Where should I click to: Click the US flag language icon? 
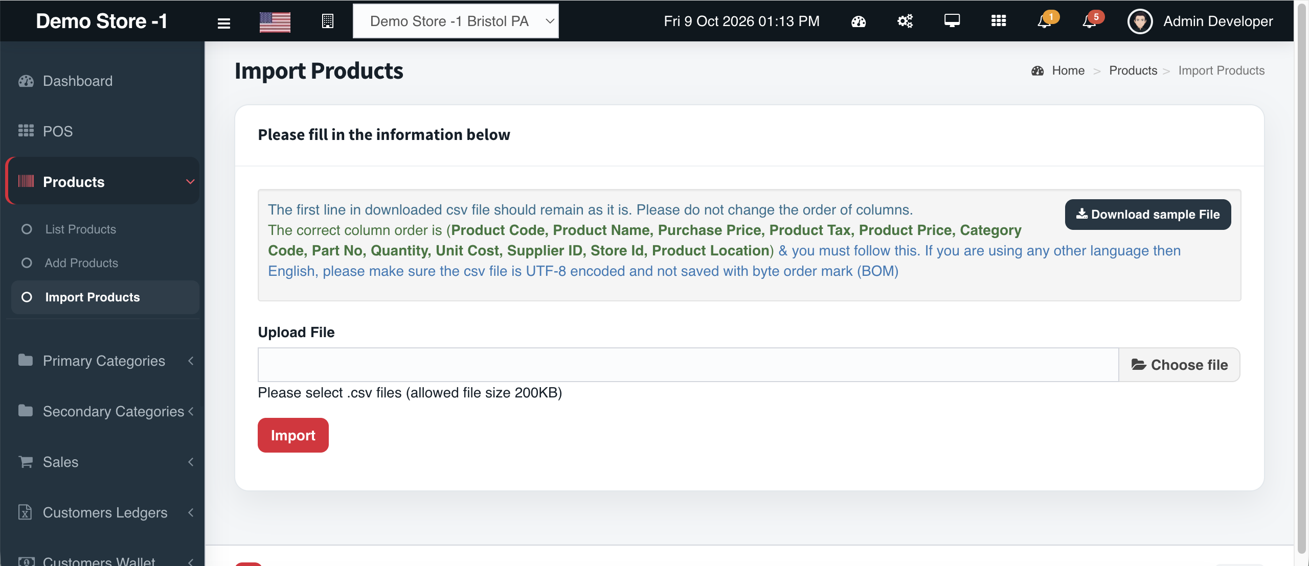tap(275, 22)
